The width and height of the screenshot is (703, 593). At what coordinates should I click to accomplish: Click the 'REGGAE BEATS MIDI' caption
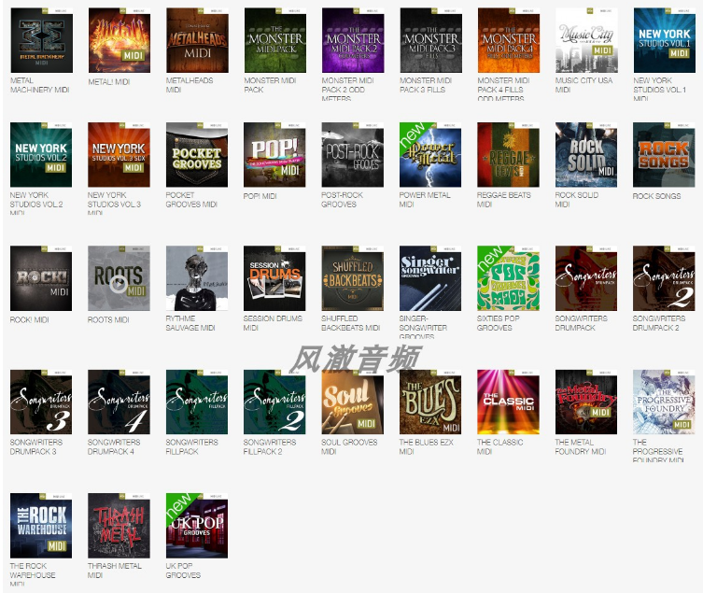pyautogui.click(x=504, y=200)
